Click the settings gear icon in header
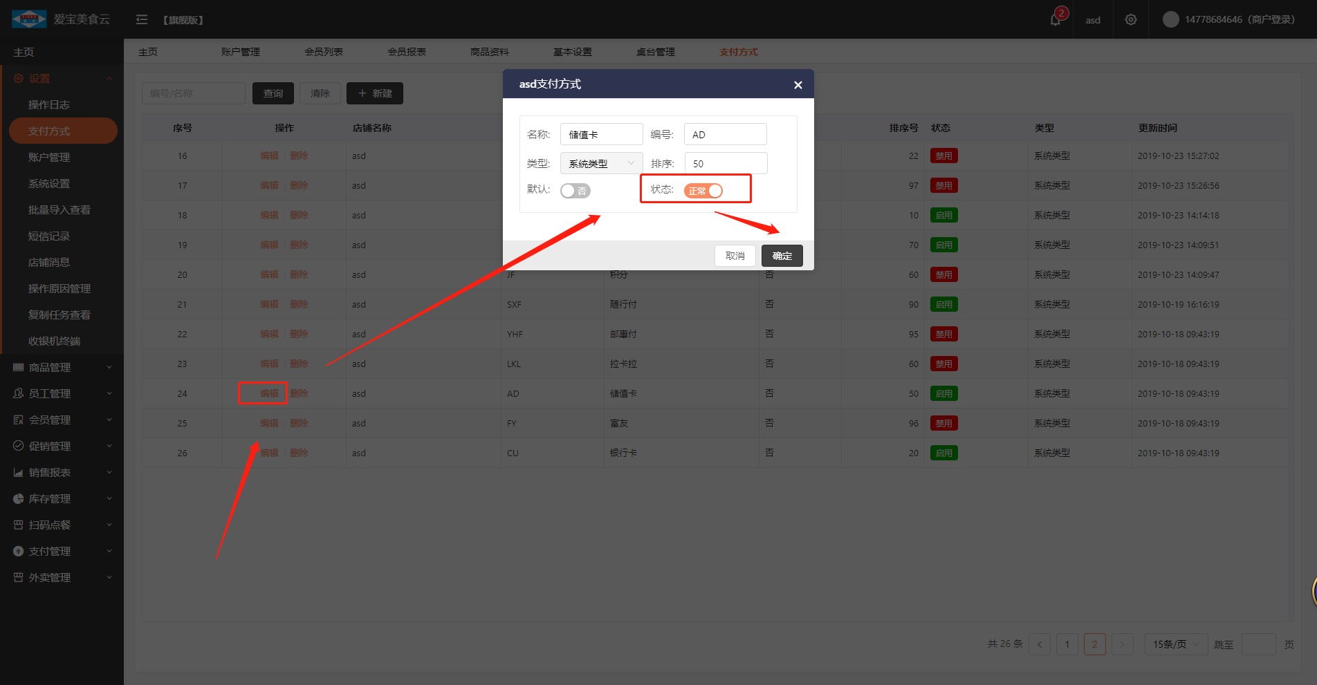Screen dimensions: 1317x685 tap(1130, 19)
